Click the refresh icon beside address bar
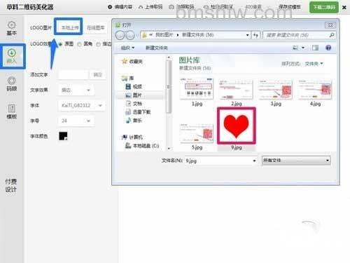The height and width of the screenshot is (263, 350). click(x=255, y=35)
